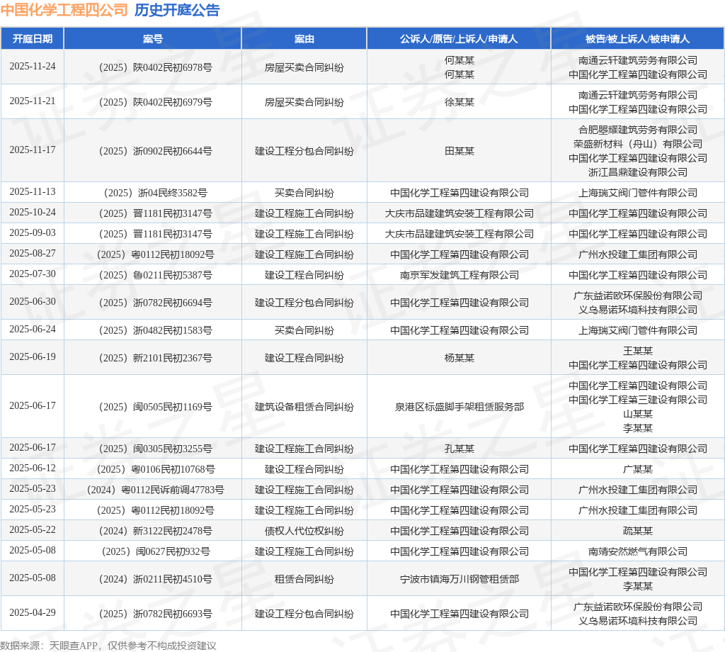Click the 被告/被上诉人/被申请人 header
725x652 pixels.
(638, 39)
